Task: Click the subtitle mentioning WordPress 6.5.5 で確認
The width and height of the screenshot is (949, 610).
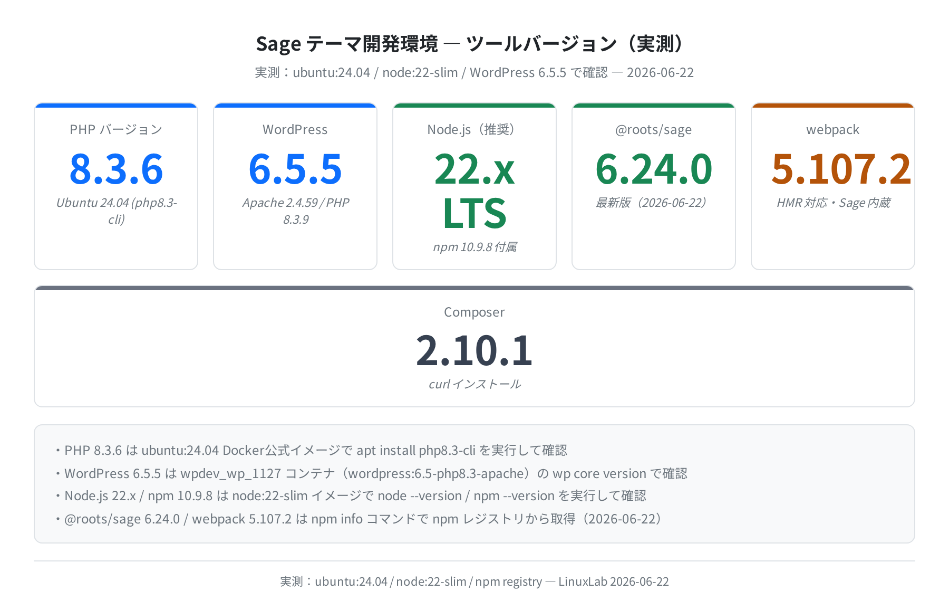Action: click(x=475, y=72)
